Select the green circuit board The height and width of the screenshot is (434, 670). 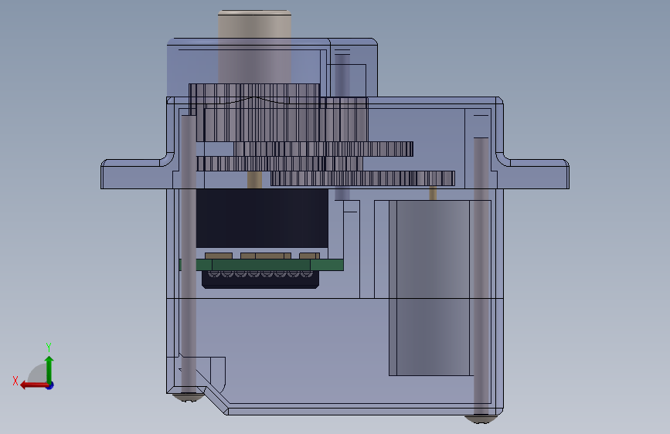pyautogui.click(x=261, y=264)
